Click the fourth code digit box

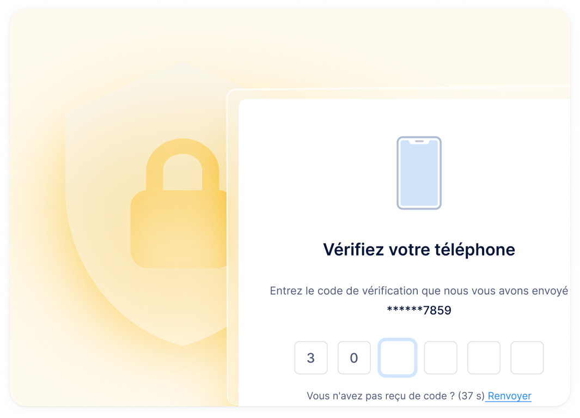pyautogui.click(x=441, y=358)
